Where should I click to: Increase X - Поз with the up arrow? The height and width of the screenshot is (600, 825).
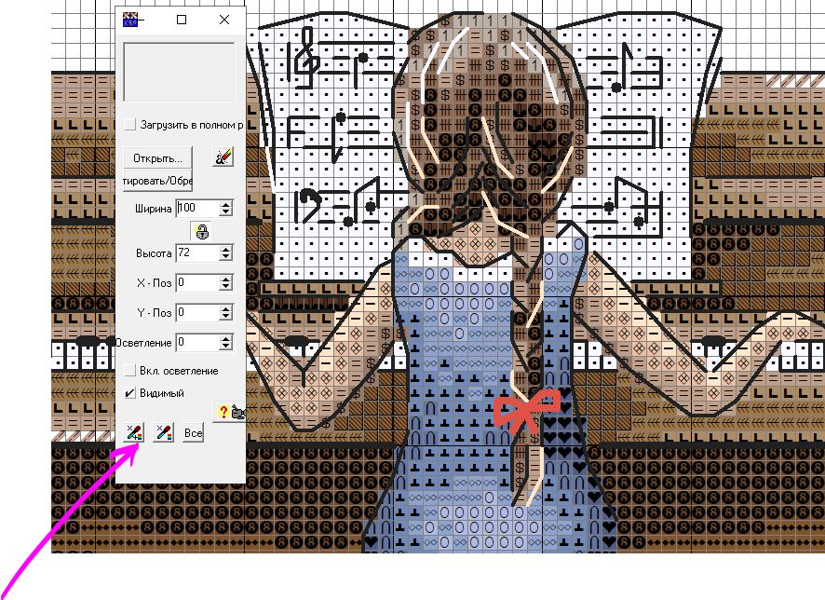(x=226, y=278)
